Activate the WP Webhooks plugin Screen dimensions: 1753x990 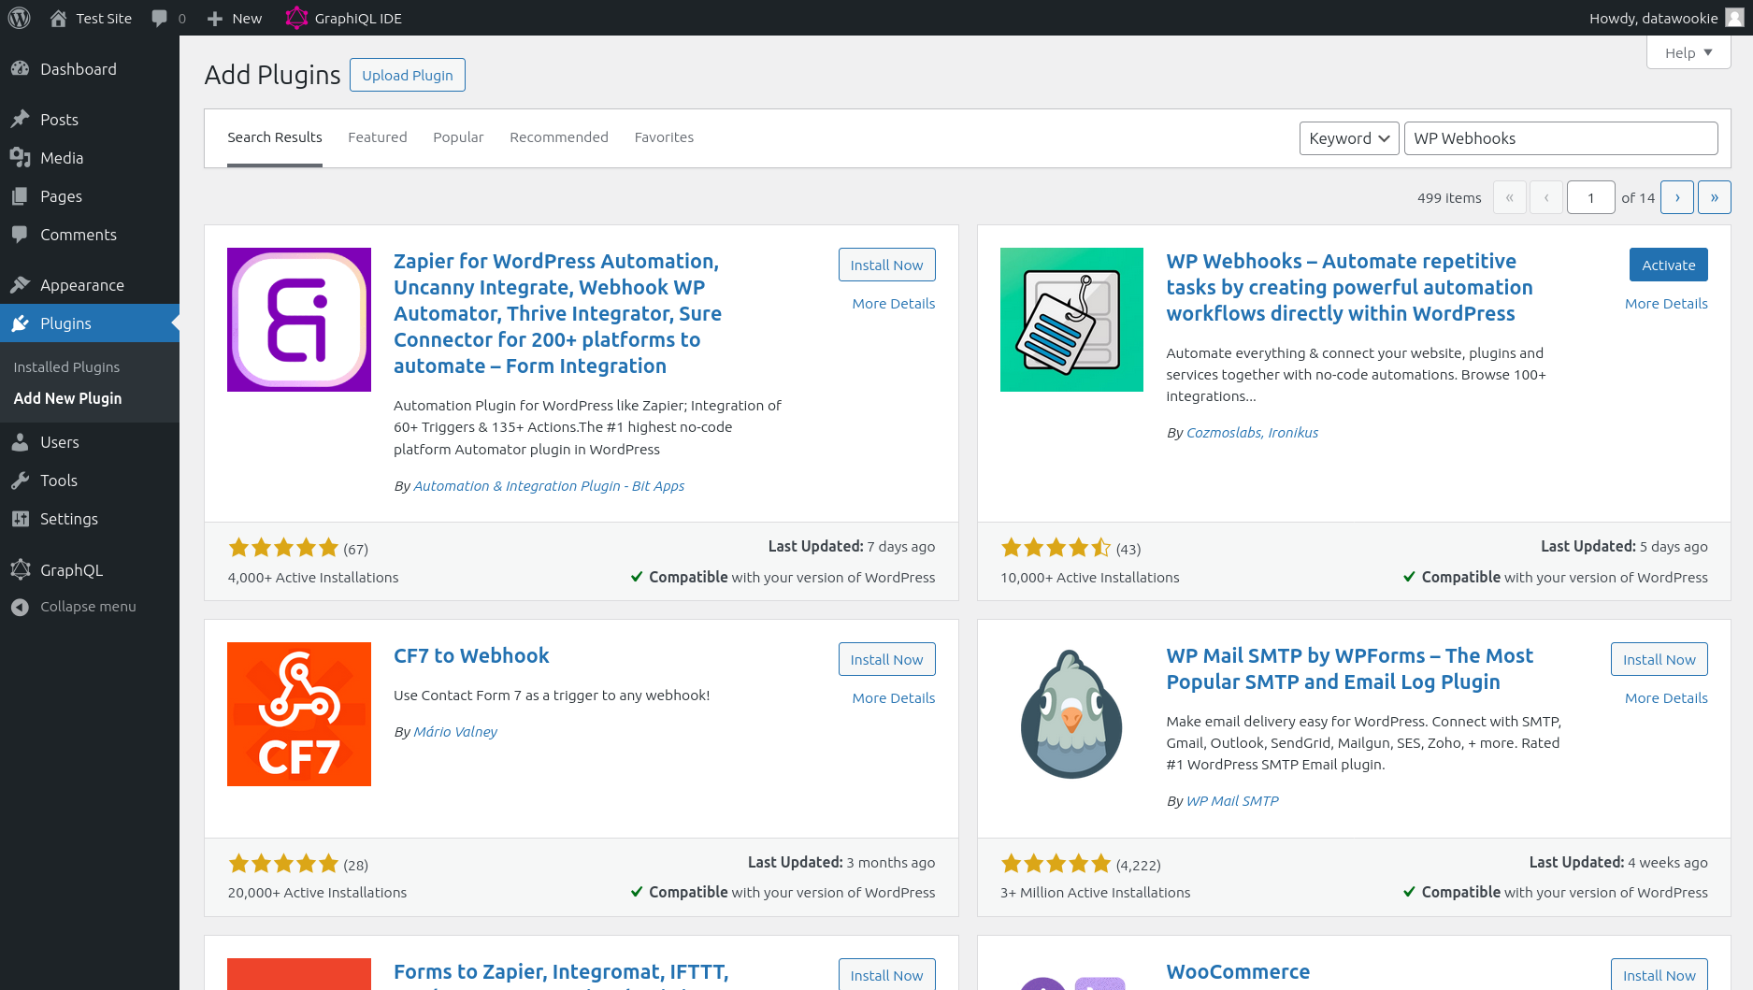1668,265
